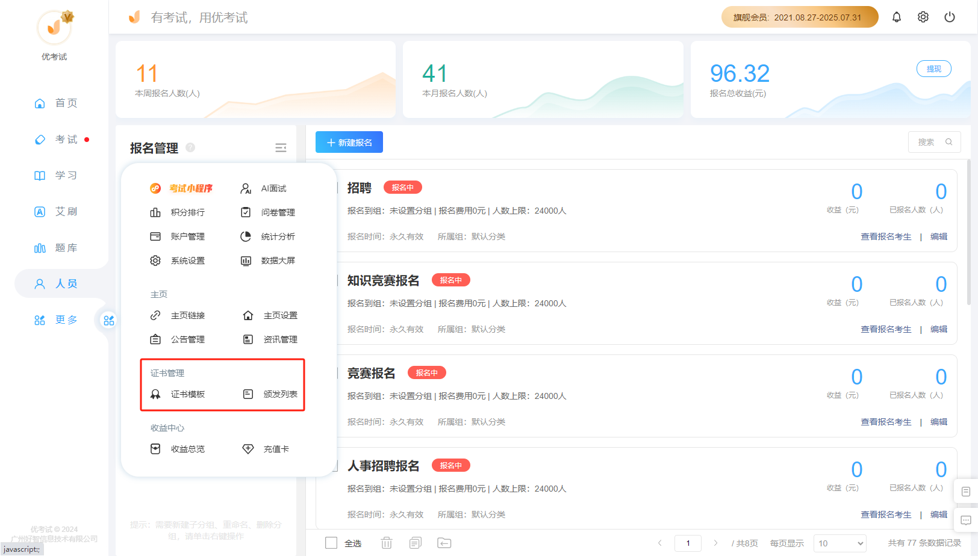
Task: Click 查看报名考生 for 竞赛报名
Action: point(886,422)
